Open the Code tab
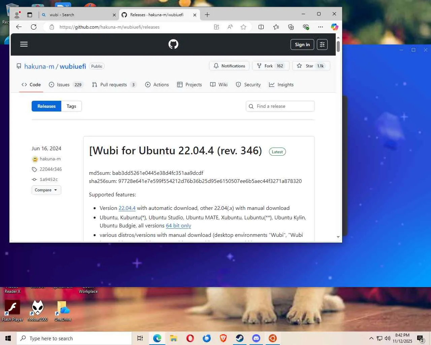This screenshot has height=345, width=431. coord(31,85)
